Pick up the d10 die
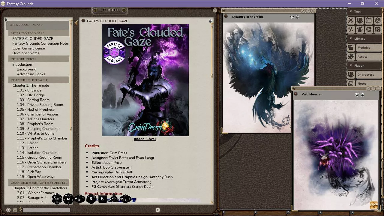The height and width of the screenshot is (216, 384). click(80, 199)
